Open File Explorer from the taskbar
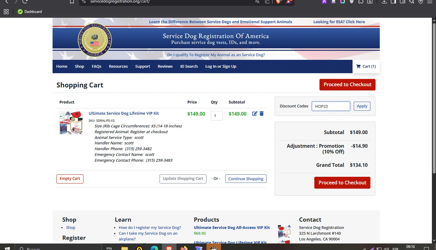Image resolution: width=436 pixels, height=250 pixels. click(124, 248)
